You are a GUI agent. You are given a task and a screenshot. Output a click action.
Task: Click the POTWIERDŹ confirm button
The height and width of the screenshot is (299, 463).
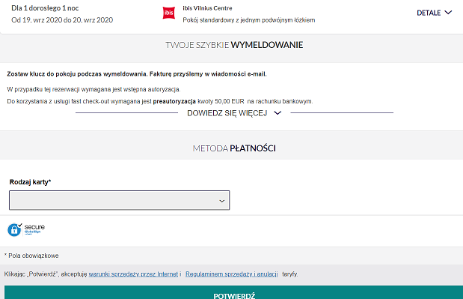tap(233, 292)
